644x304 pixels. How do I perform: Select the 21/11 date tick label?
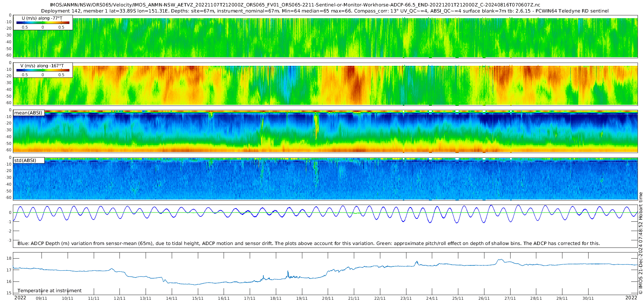tap(354, 298)
